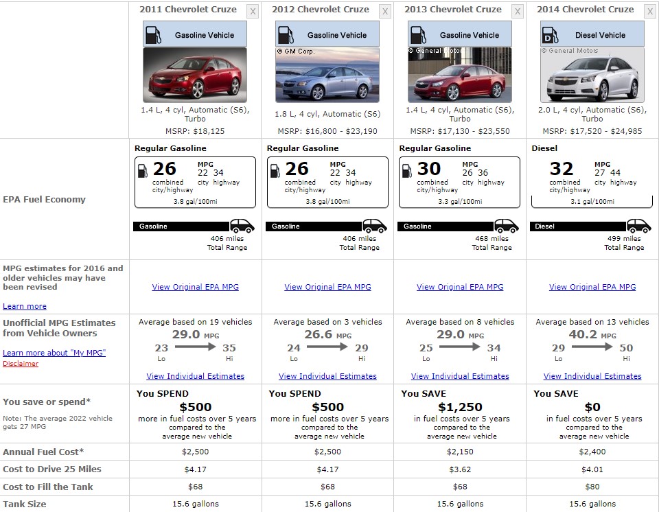Remove the 2012 Chevrolet Cruze column
659x512 pixels.
pos(385,12)
